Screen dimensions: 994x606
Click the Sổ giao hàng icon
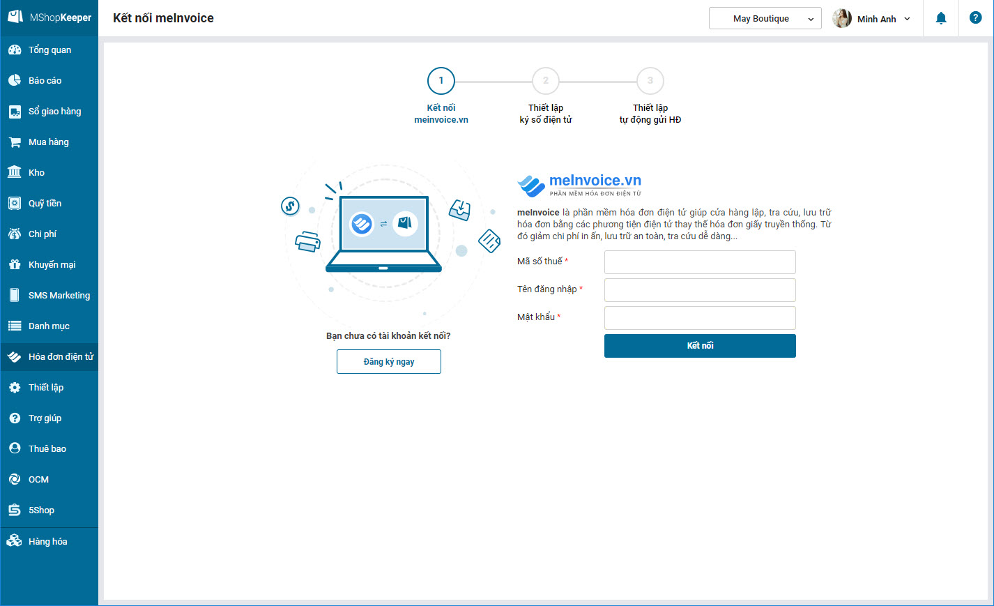pos(15,112)
